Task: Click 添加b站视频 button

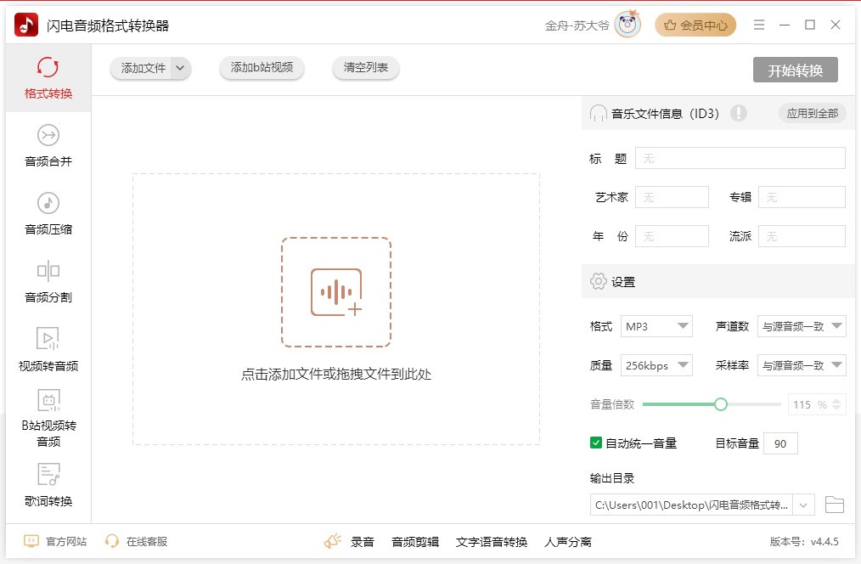Action: (x=262, y=68)
